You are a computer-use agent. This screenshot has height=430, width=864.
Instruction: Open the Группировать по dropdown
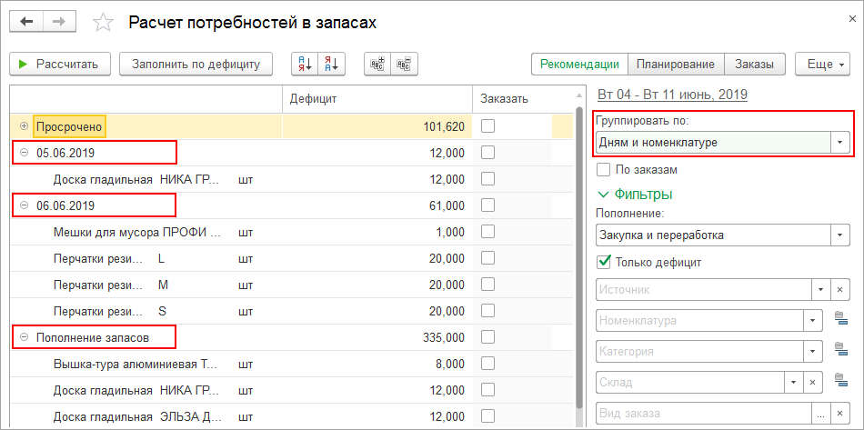coord(840,143)
